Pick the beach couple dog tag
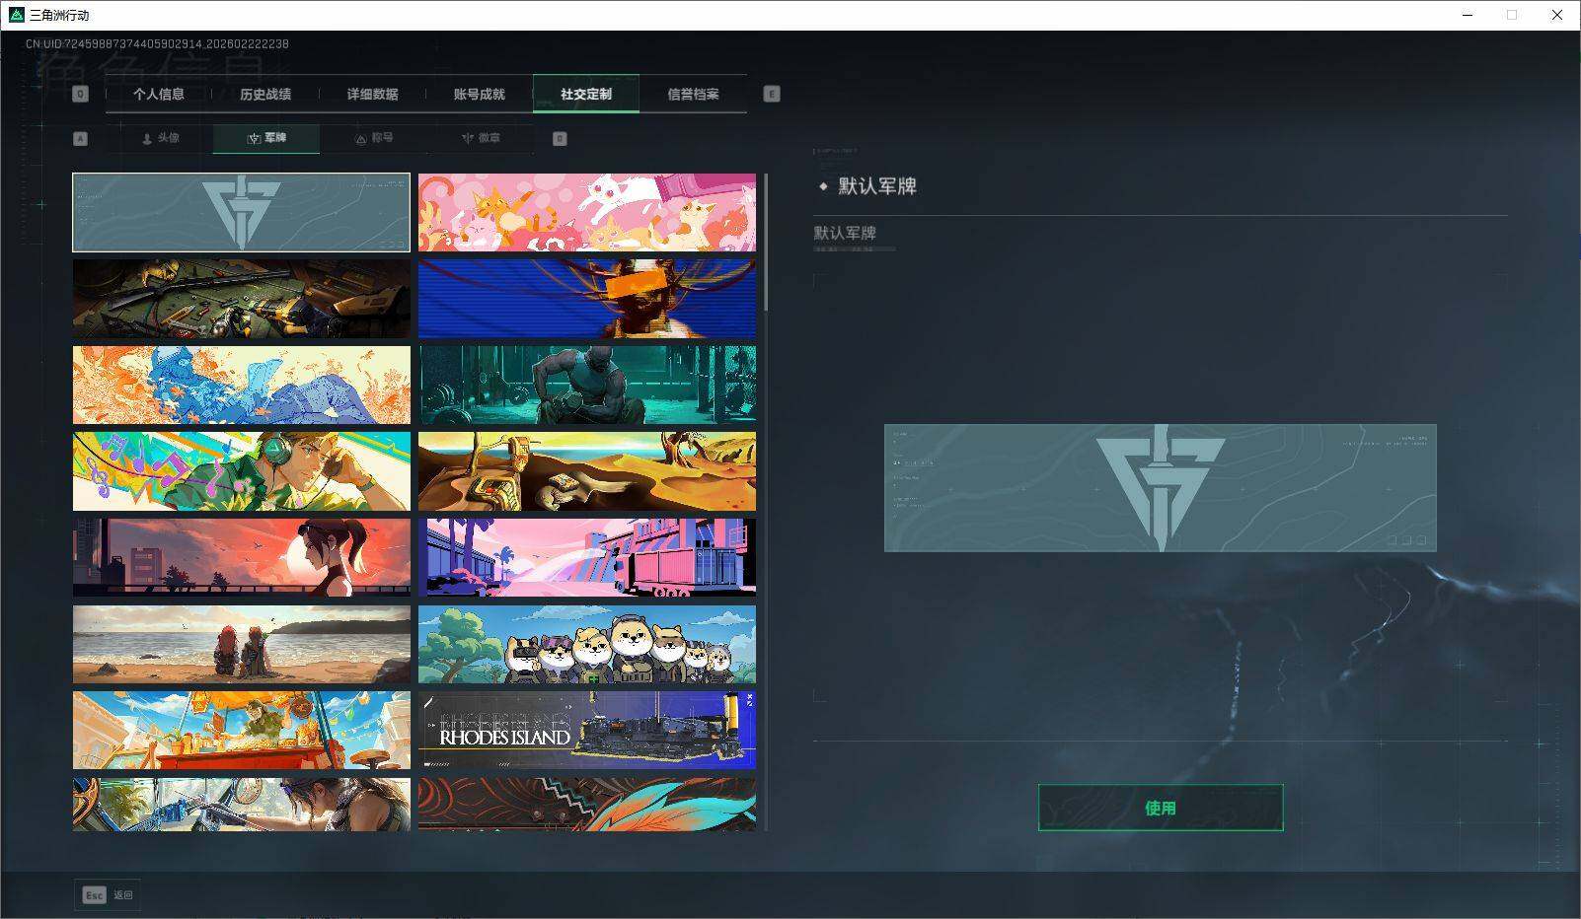This screenshot has height=919, width=1581. (241, 644)
